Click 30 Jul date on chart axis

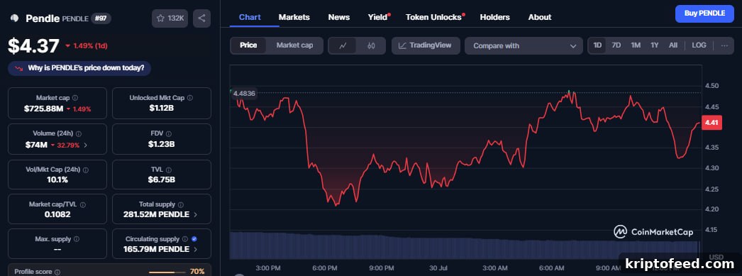point(438,268)
